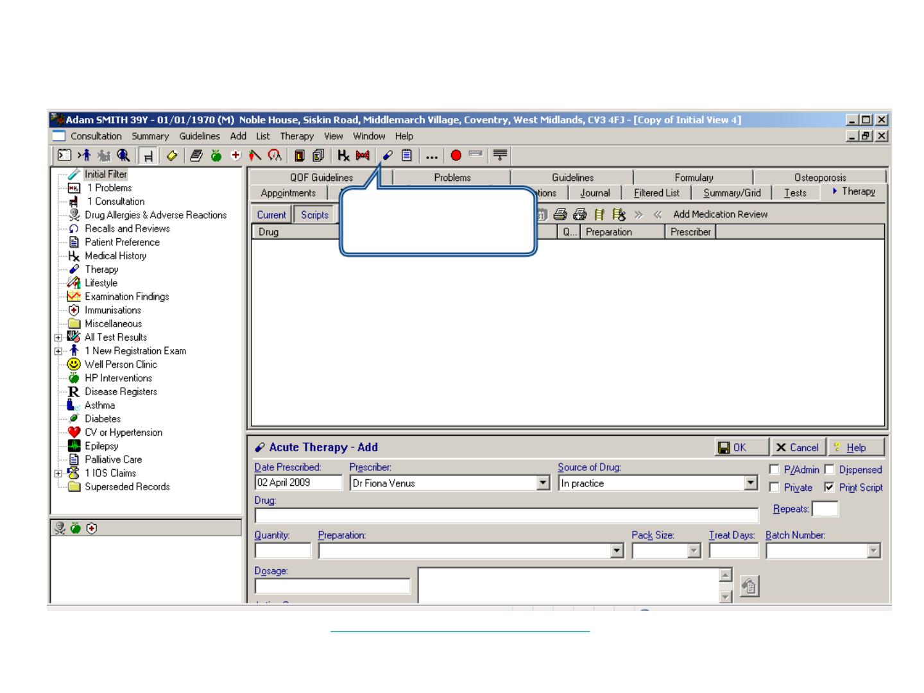Uncheck the Print Script checkbox
This screenshot has width=924, height=693.
[829, 488]
